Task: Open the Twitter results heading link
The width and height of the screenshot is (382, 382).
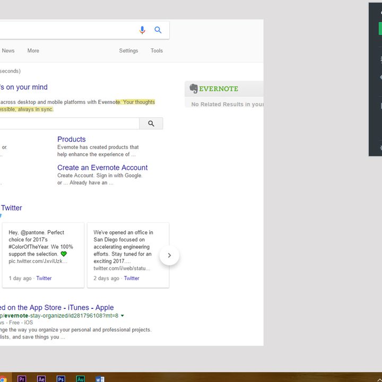Action: [x=12, y=208]
